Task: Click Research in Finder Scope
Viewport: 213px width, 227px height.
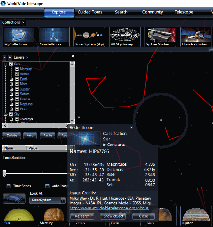Action: pyautogui.click(x=82, y=216)
